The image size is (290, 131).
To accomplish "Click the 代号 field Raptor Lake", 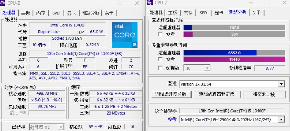I will pos(49,32).
